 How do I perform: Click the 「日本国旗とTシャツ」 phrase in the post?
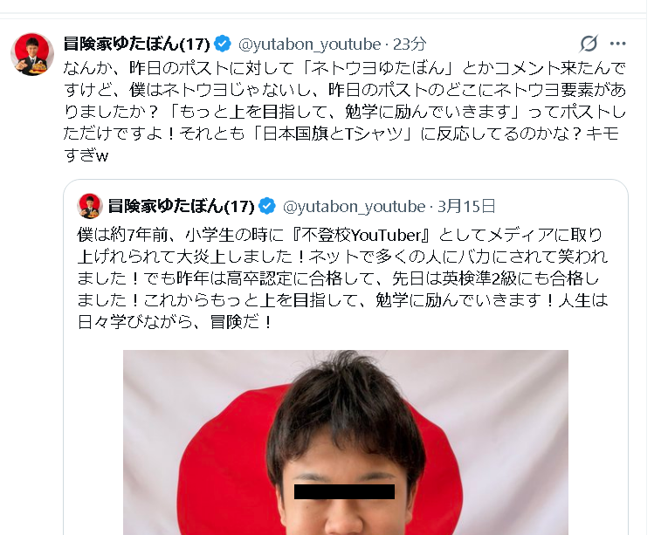pyautogui.click(x=334, y=134)
